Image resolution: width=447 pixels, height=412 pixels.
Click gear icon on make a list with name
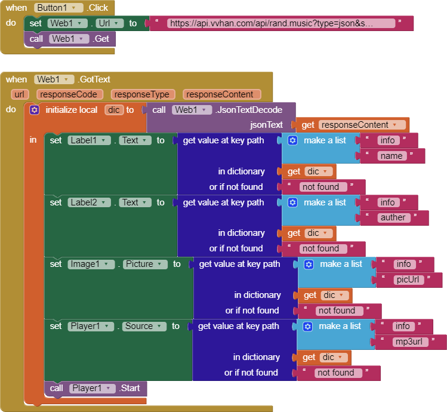click(x=292, y=140)
